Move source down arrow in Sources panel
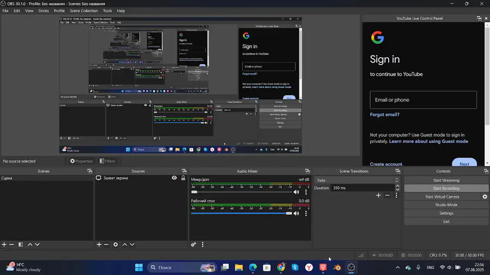This screenshot has height=275, width=490. [132, 245]
